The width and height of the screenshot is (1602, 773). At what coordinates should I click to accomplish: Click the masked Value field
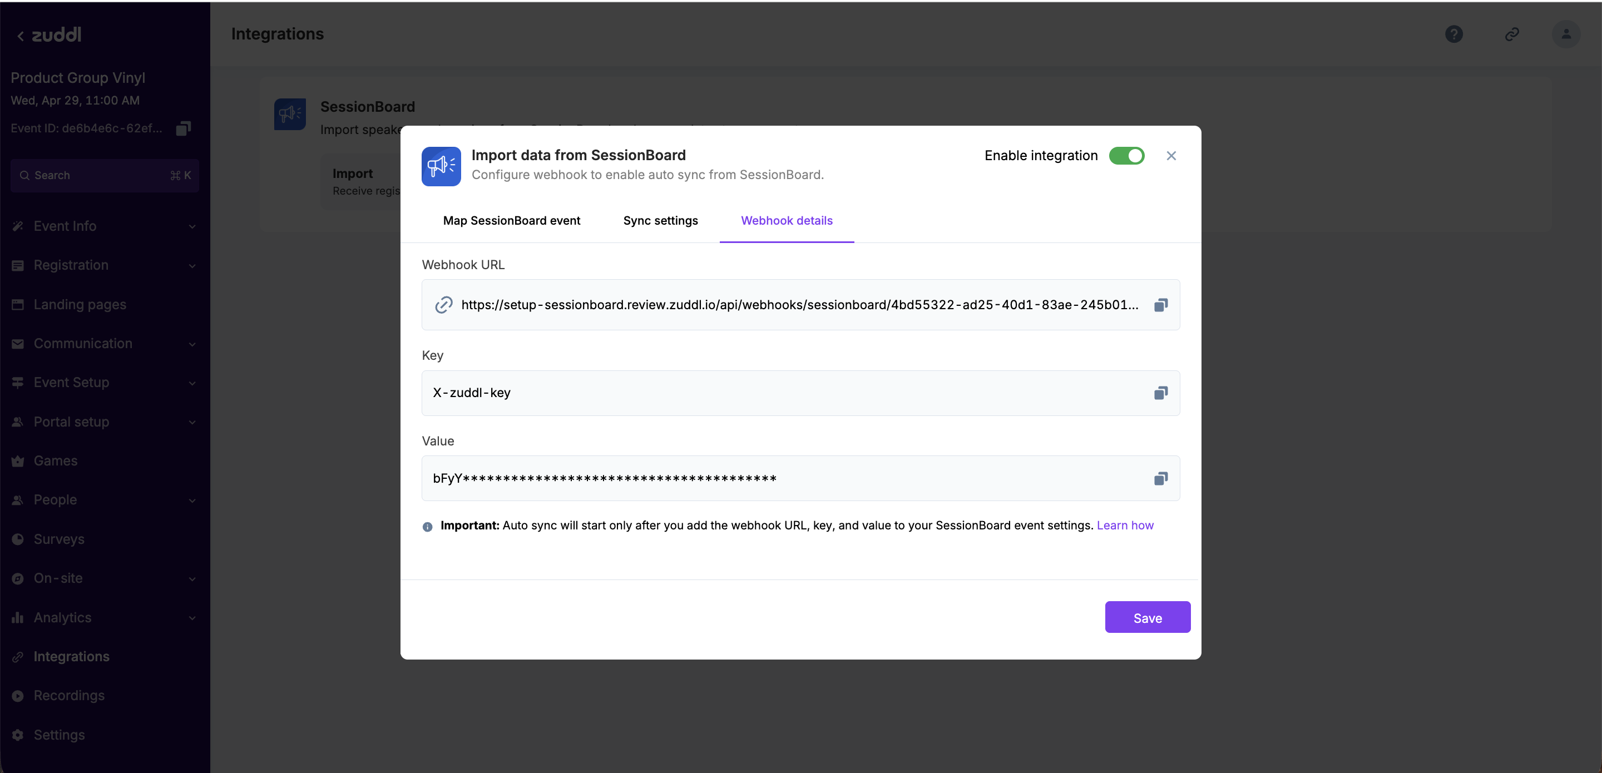(x=800, y=478)
